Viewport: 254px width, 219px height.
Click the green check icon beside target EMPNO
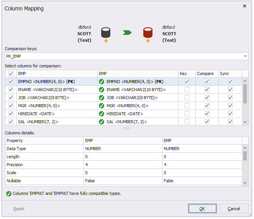coord(102,82)
